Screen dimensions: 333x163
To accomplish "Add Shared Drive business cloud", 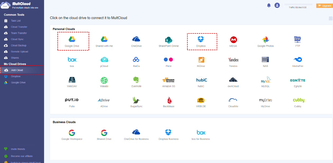I will pos(104,135).
